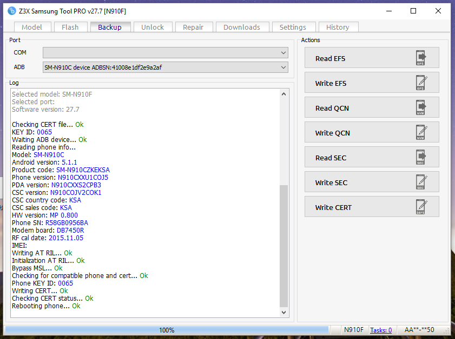Click the KEY ID 0065 value in log

(44, 132)
